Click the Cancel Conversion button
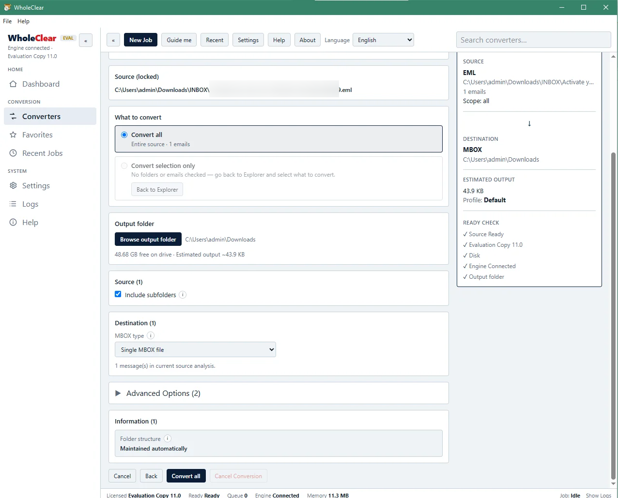Viewport: 618px width, 498px height. 238,476
